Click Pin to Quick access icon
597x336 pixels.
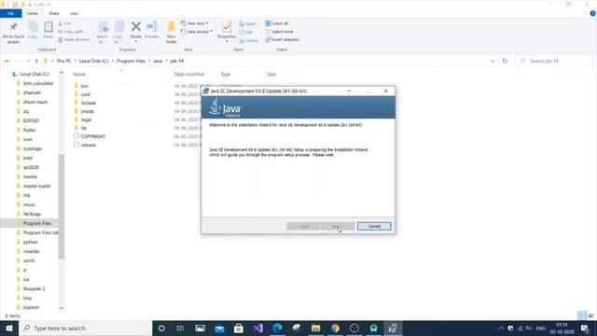pyautogui.click(x=13, y=32)
